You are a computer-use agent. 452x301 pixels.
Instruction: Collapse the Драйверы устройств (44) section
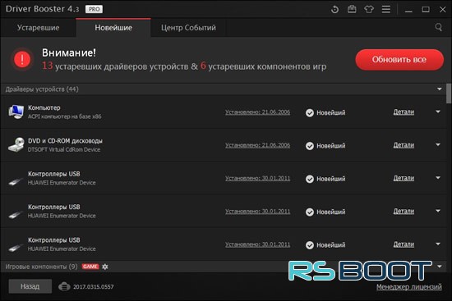439,89
